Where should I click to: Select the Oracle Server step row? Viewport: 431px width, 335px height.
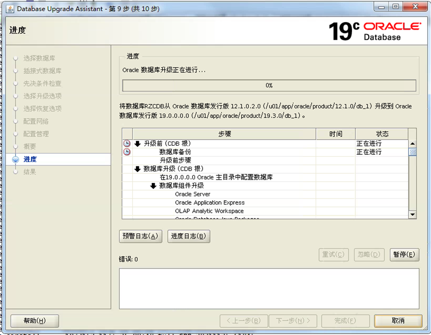pos(193,194)
